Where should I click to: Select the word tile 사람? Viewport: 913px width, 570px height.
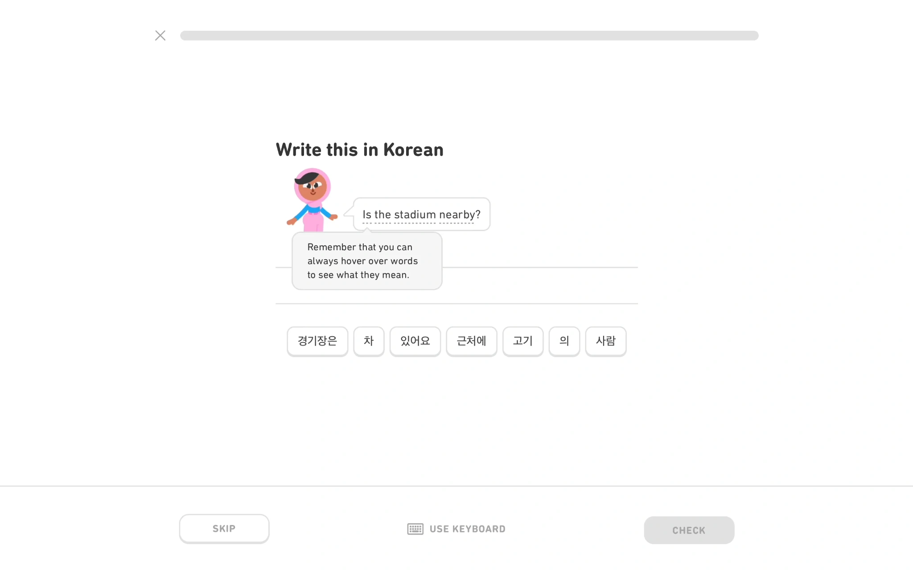click(x=605, y=341)
